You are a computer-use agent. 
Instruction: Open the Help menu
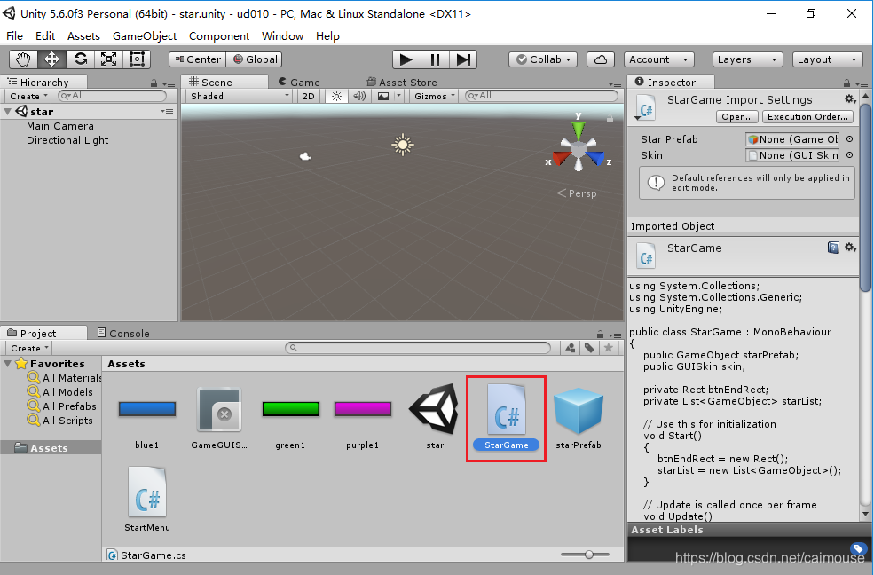[x=327, y=36]
